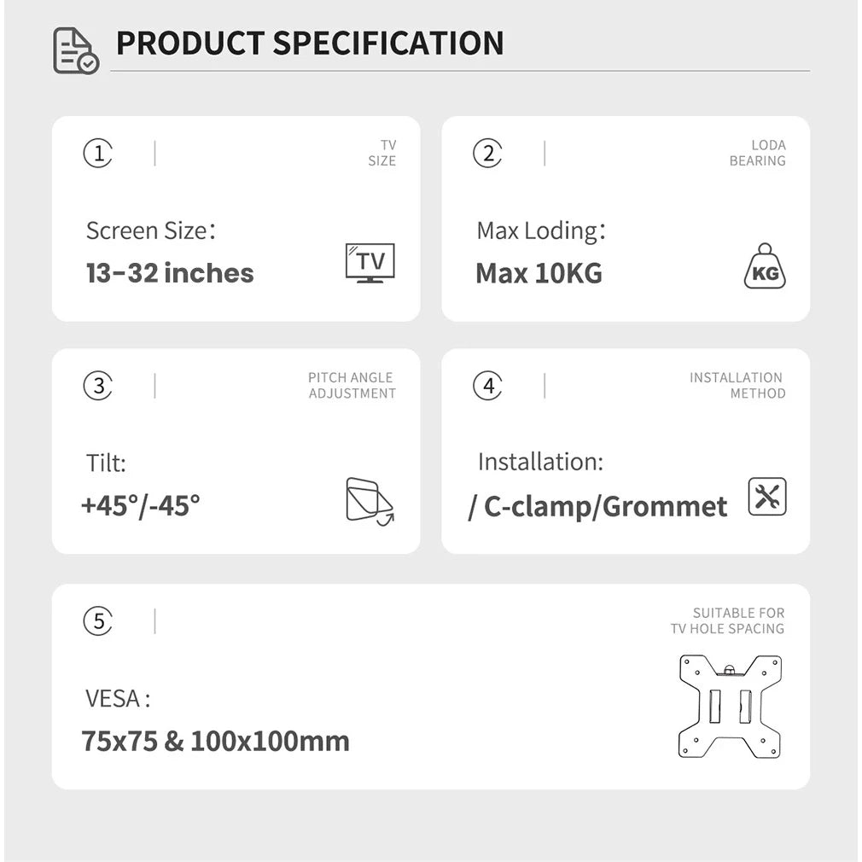Click the 75x75 & 100x100mm VESA value

[216, 740]
